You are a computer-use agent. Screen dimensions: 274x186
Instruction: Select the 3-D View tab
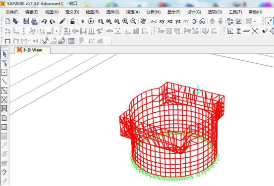point(32,50)
